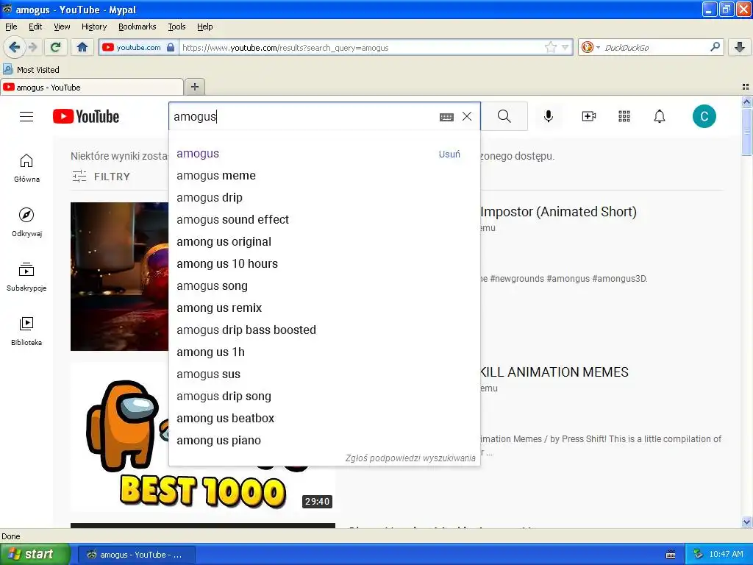Click the browser home icon
The height and width of the screenshot is (565, 753).
pos(82,47)
